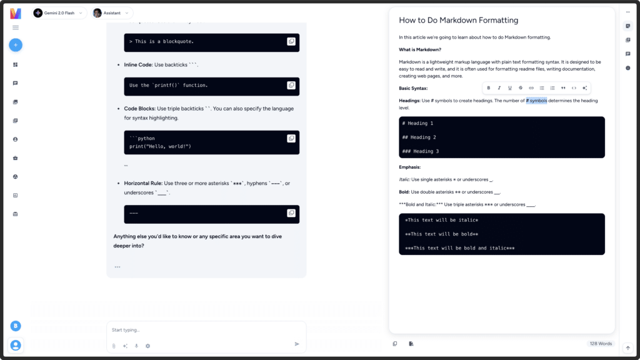Create a numbered list from the floating toolbar
Viewport: 640px width, 360px height.
click(552, 88)
